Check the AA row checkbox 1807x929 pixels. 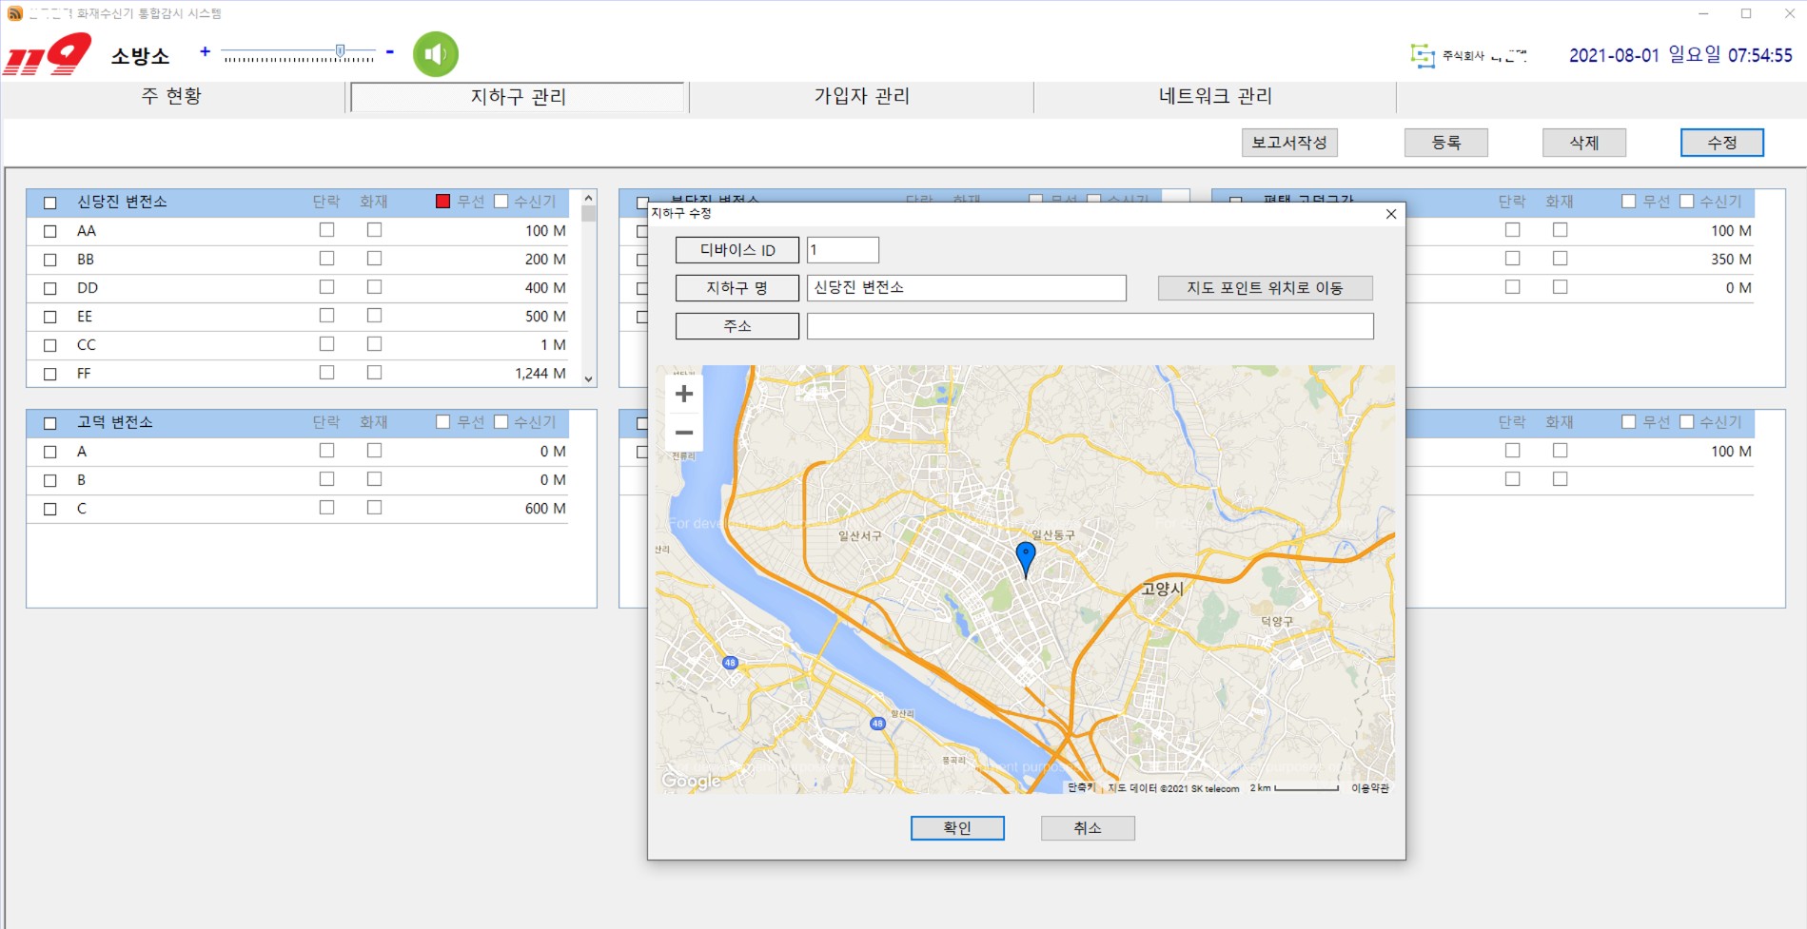[50, 231]
